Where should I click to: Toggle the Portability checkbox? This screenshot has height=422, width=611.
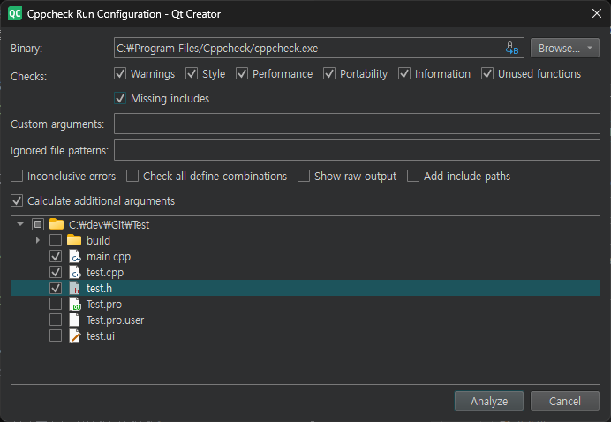click(x=329, y=73)
